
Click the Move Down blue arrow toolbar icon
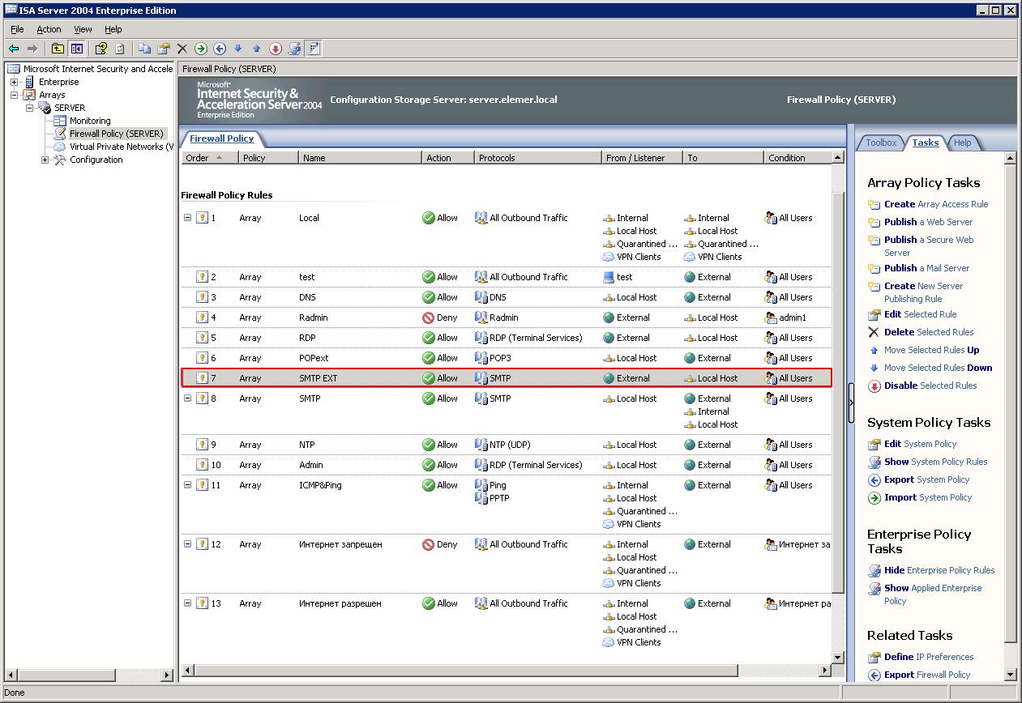coord(238,49)
